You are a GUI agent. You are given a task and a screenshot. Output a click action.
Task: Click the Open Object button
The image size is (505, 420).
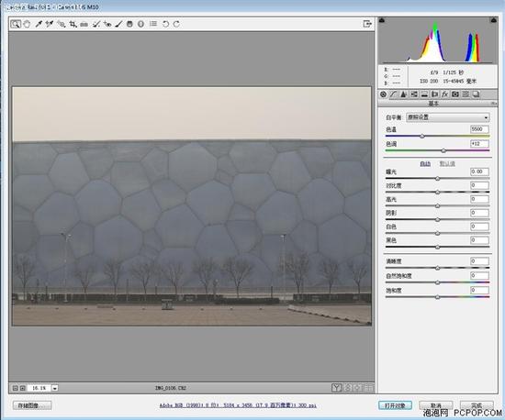click(x=395, y=405)
